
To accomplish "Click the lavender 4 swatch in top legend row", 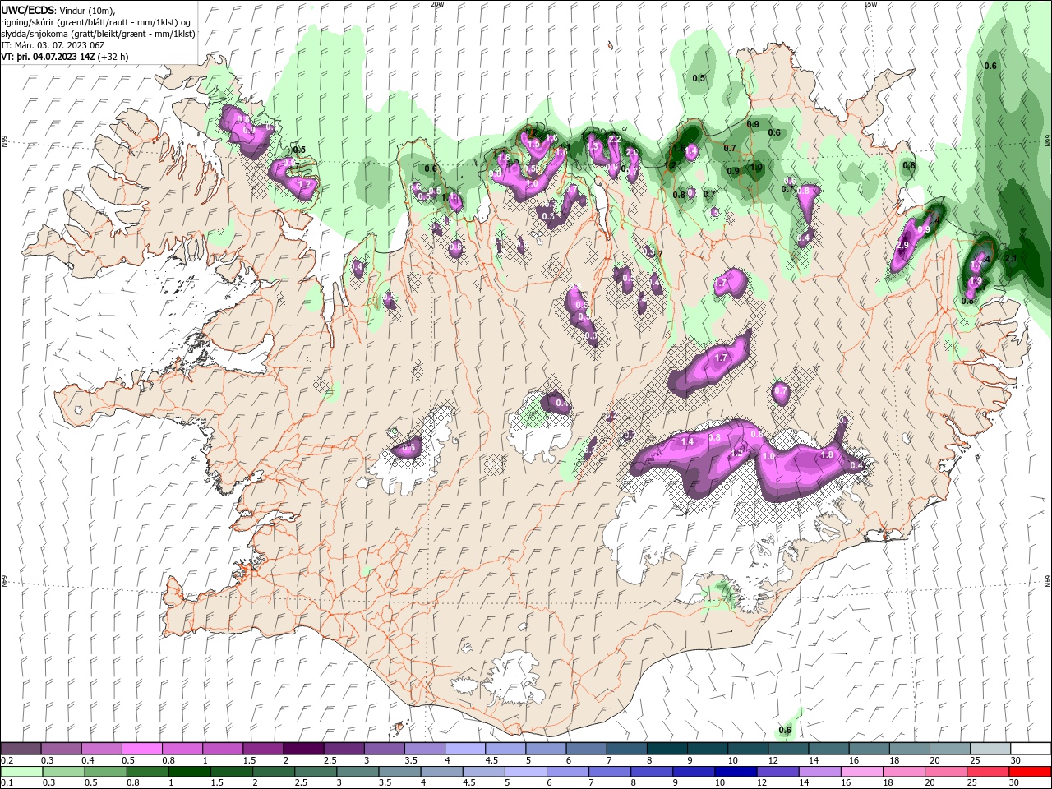I will pyautogui.click(x=465, y=749).
